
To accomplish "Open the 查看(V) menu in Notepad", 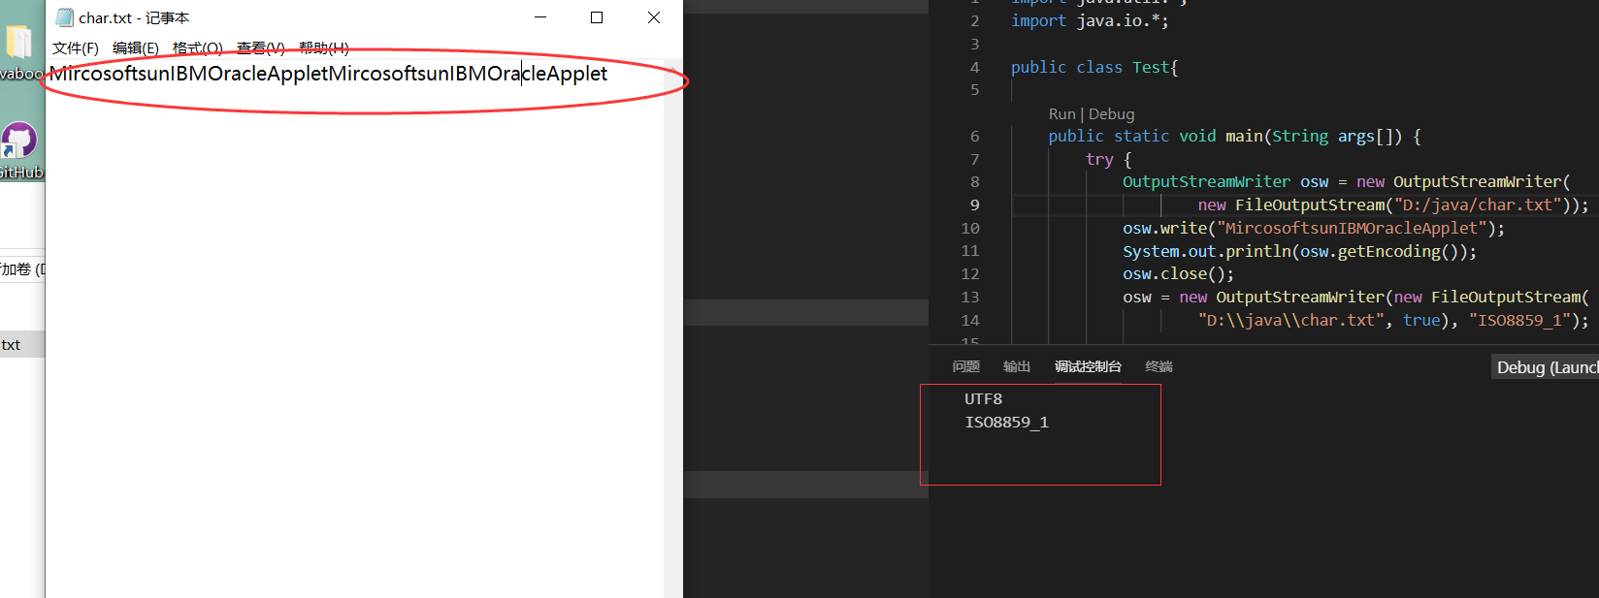I will [x=260, y=47].
